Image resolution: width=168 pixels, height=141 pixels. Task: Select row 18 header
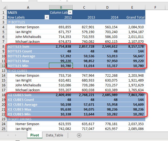(x=4, y=95)
